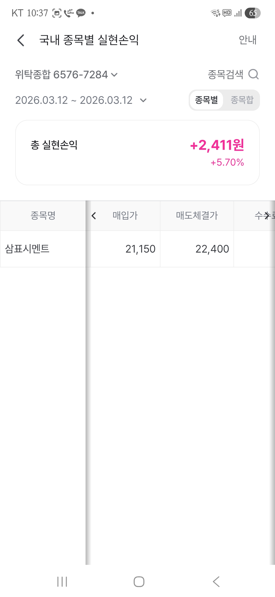Open 안내 help link
The height and width of the screenshot is (597, 275).
pos(248,40)
